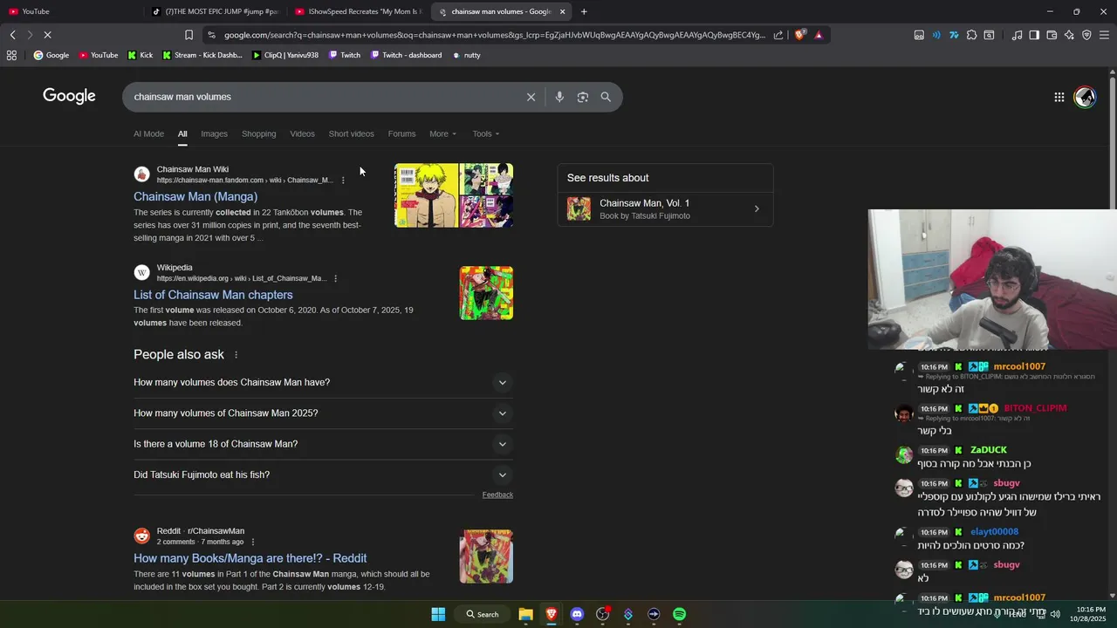The width and height of the screenshot is (1117, 628).
Task: Stop loading the page
Action: pyautogui.click(x=47, y=35)
